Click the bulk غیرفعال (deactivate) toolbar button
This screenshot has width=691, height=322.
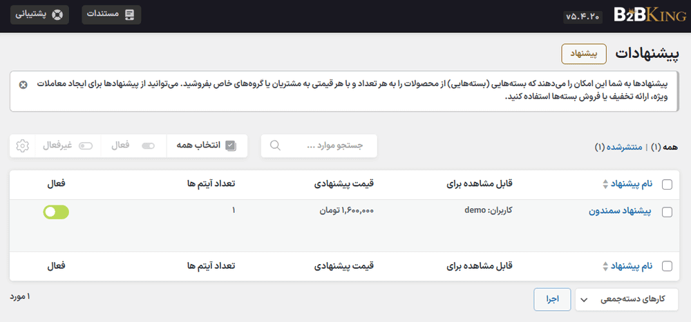tap(67, 145)
